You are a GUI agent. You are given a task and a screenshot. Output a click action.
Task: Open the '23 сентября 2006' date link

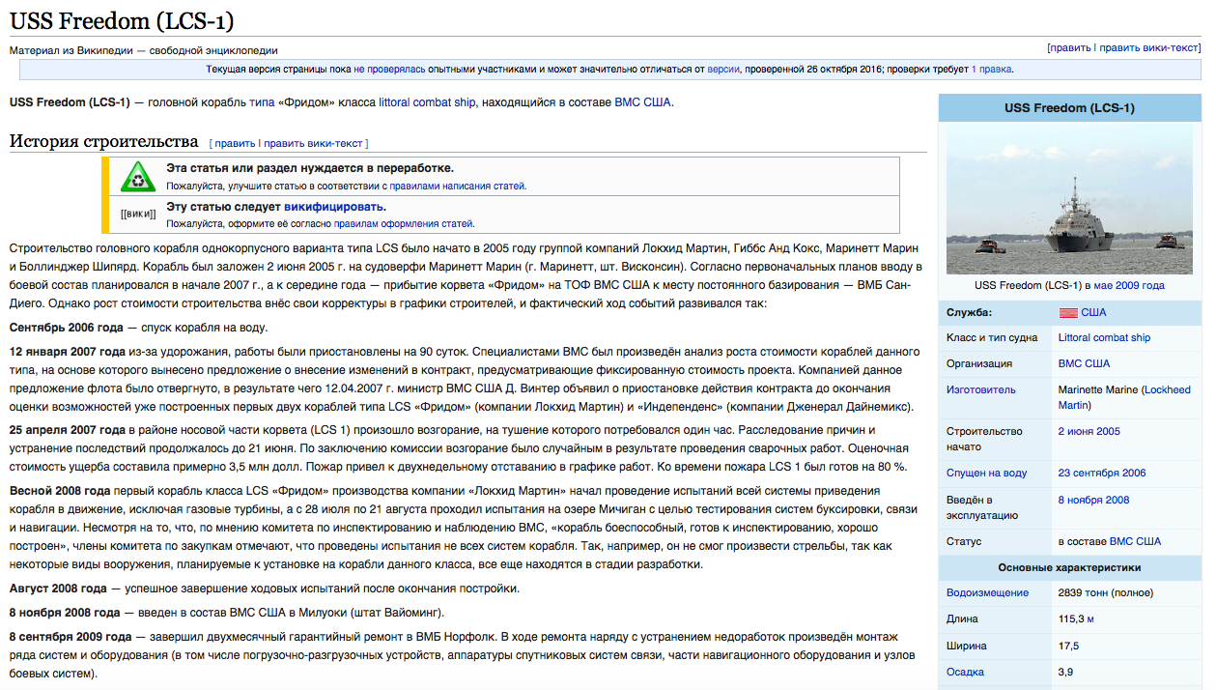tap(1102, 474)
